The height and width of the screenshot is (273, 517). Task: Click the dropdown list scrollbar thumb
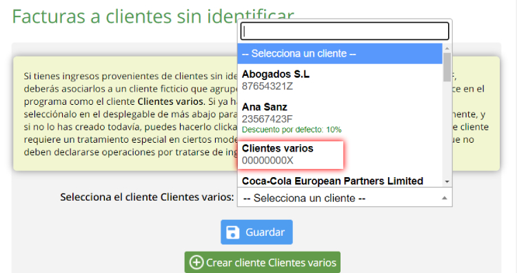pyautogui.click(x=447, y=67)
